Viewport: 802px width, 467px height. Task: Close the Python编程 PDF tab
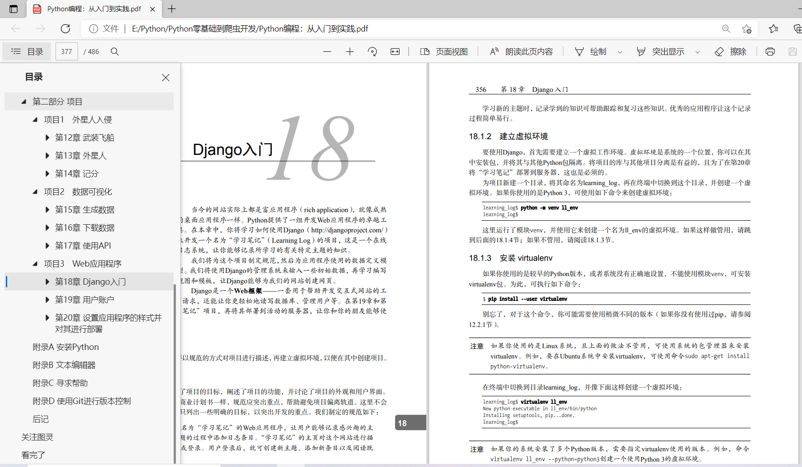point(152,9)
